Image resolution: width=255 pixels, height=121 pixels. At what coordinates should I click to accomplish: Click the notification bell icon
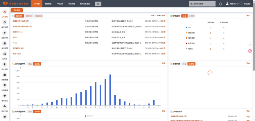click(220, 4)
